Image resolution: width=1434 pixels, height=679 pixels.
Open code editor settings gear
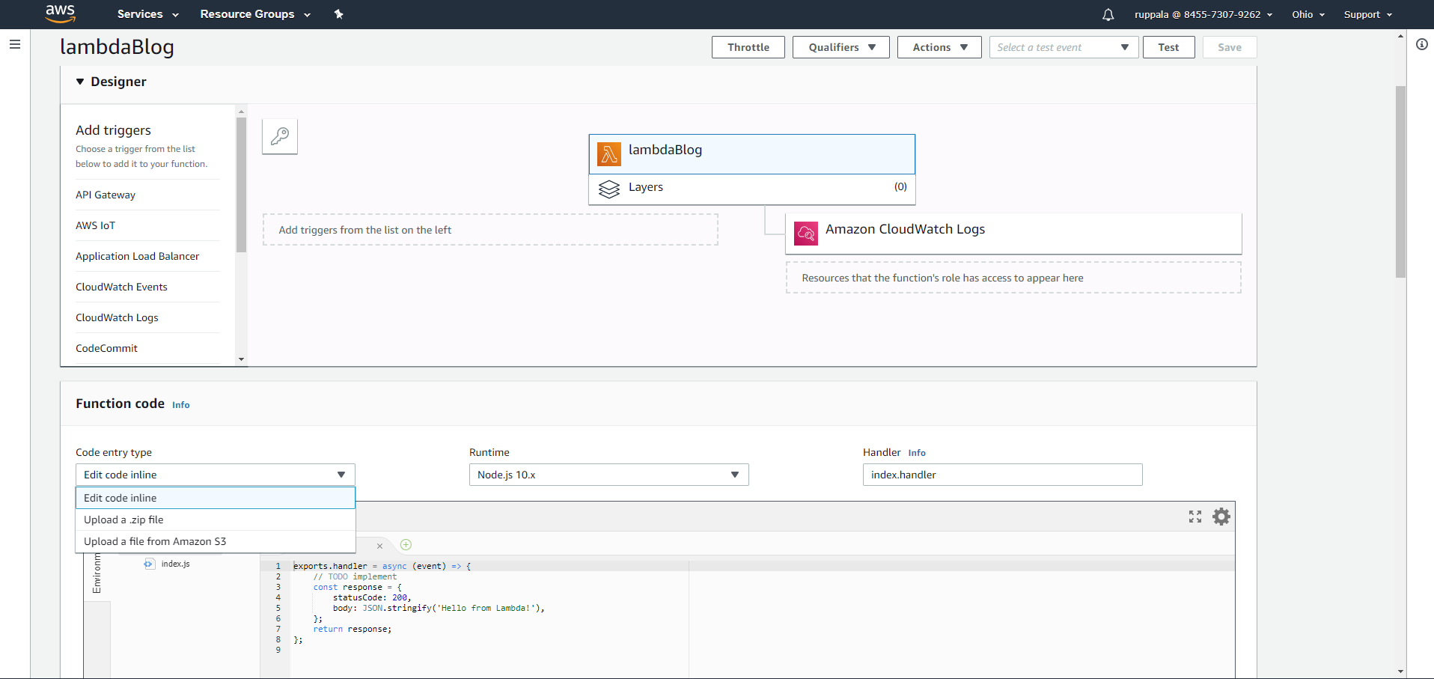click(1221, 517)
